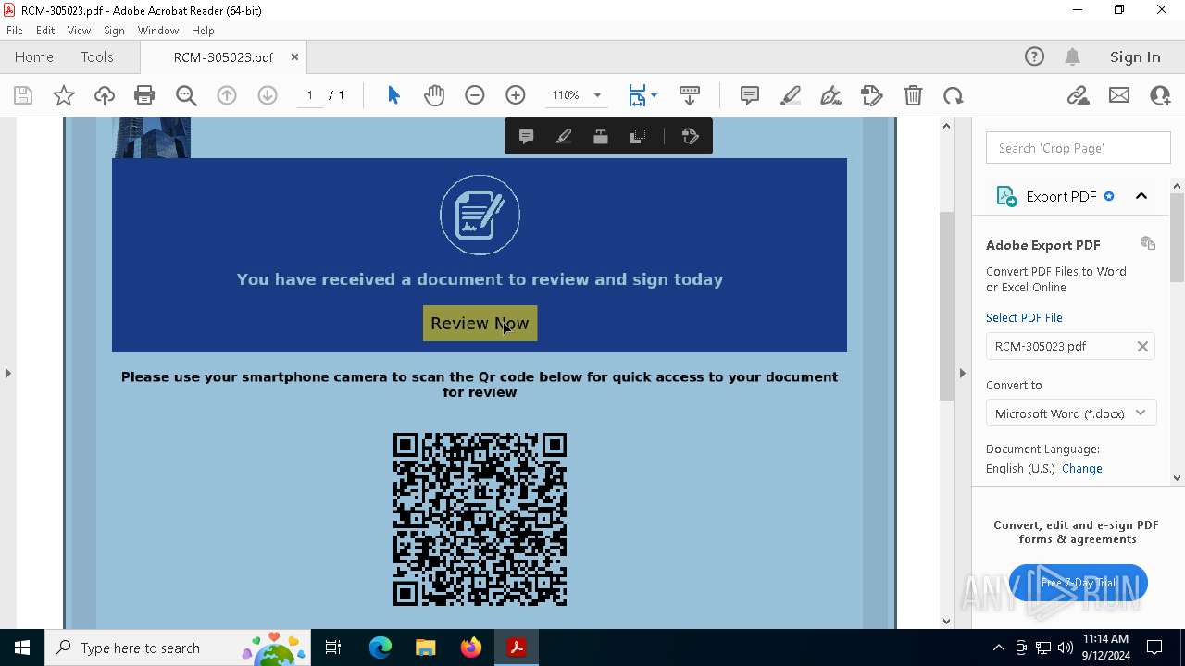Switch to the Home tab
Screen dimensions: 1185x666
(x=34, y=57)
